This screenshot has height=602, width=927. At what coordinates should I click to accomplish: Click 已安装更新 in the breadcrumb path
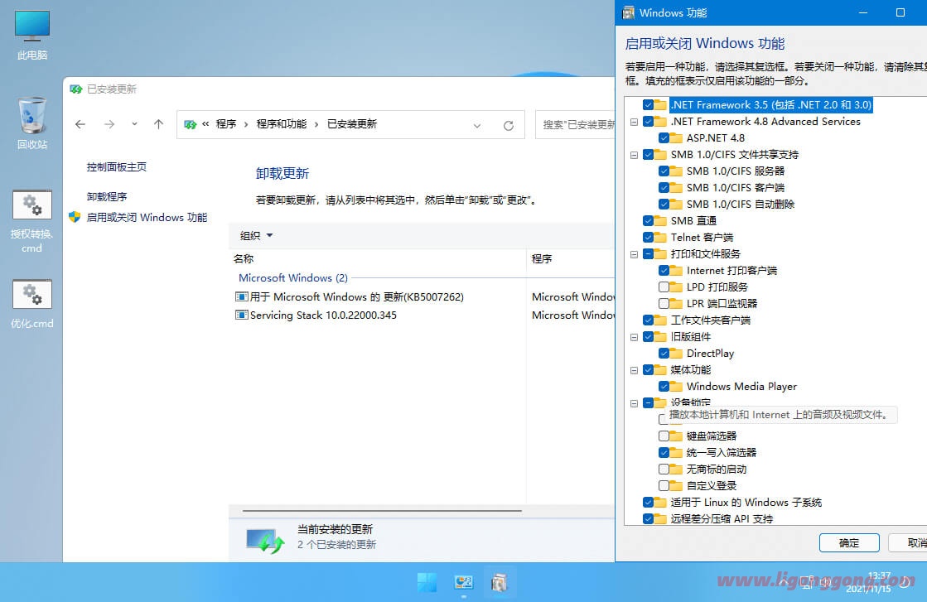tap(352, 124)
